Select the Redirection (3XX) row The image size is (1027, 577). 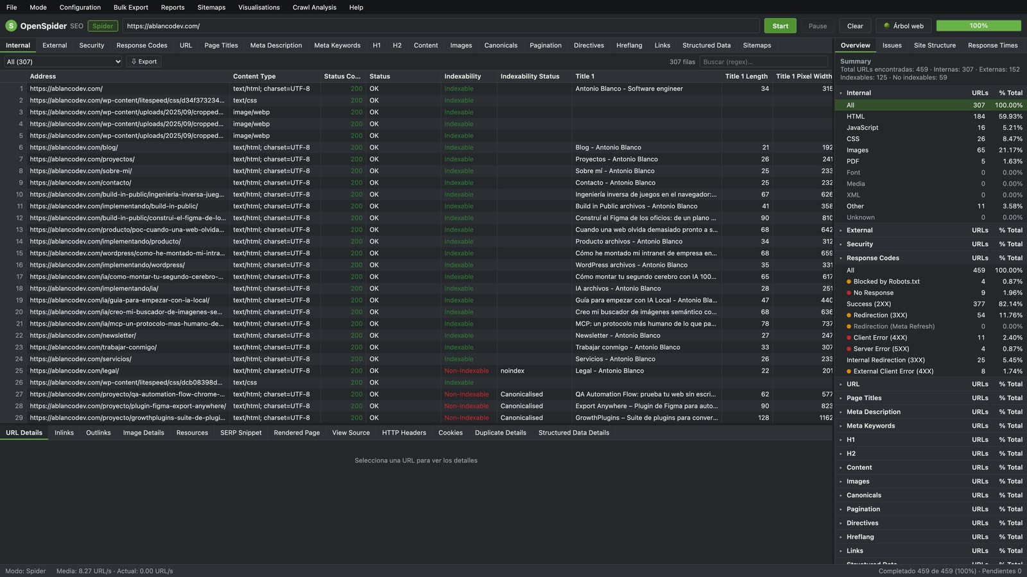[x=931, y=315]
